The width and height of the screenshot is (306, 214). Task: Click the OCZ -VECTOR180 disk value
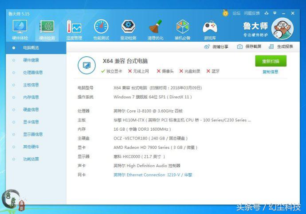pyautogui.click(x=150, y=138)
